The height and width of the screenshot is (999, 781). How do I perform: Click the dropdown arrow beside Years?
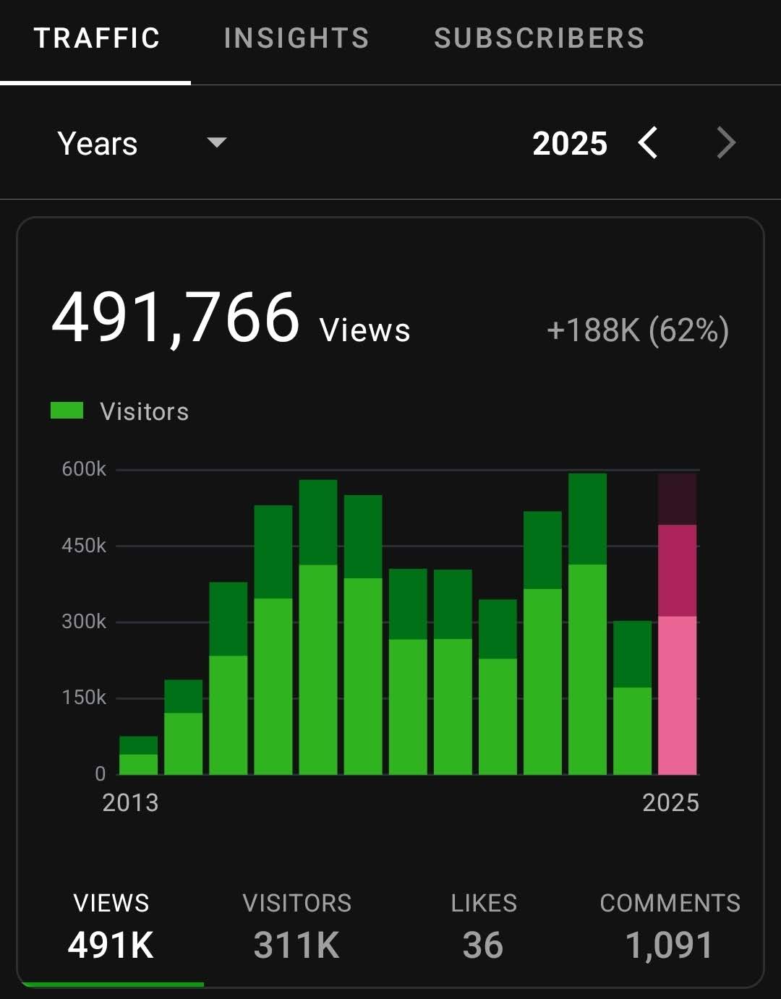point(216,142)
